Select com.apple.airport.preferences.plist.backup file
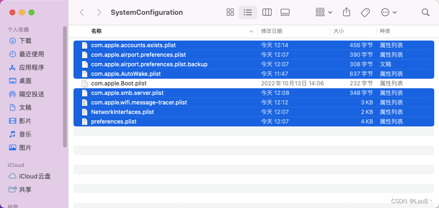 coord(254,64)
